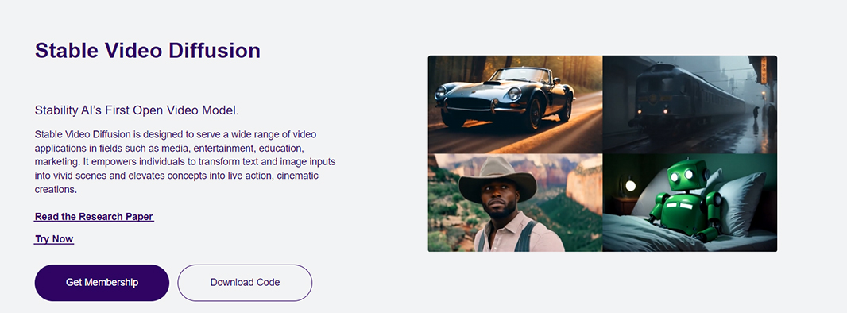Click the Stable Video Diffusion description paragraph

pyautogui.click(x=185, y=162)
